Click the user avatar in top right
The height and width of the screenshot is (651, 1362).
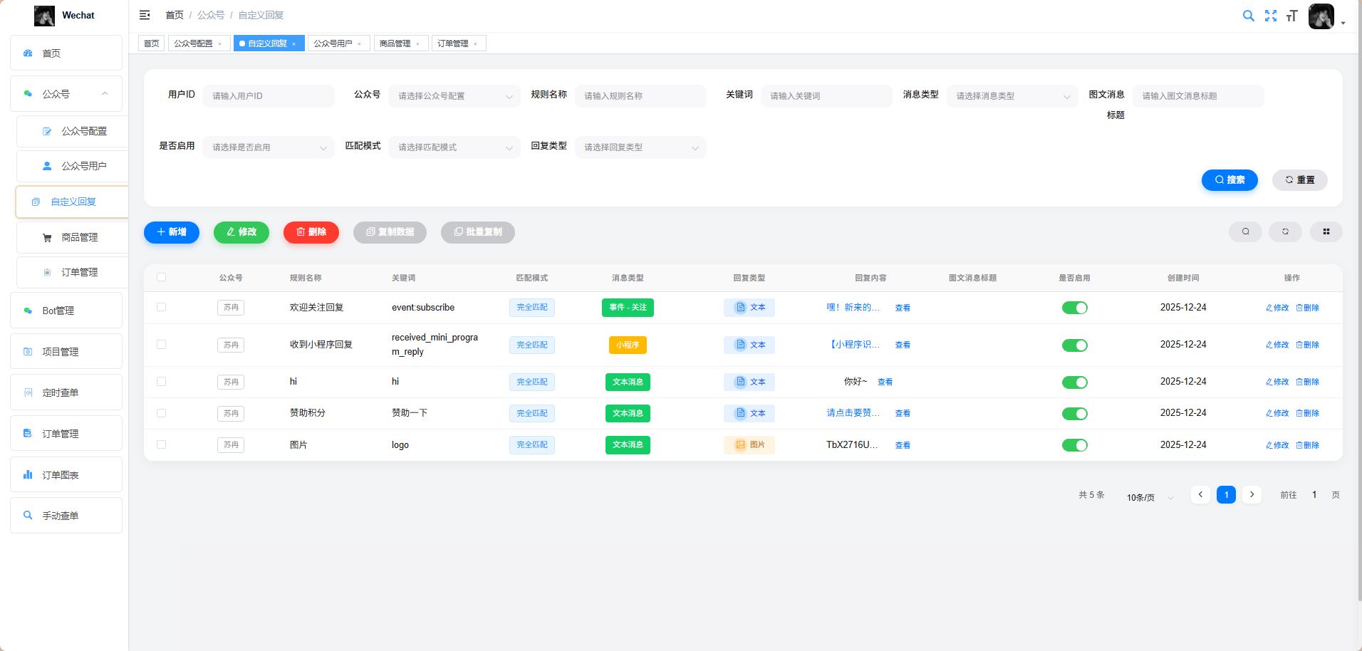click(1321, 16)
